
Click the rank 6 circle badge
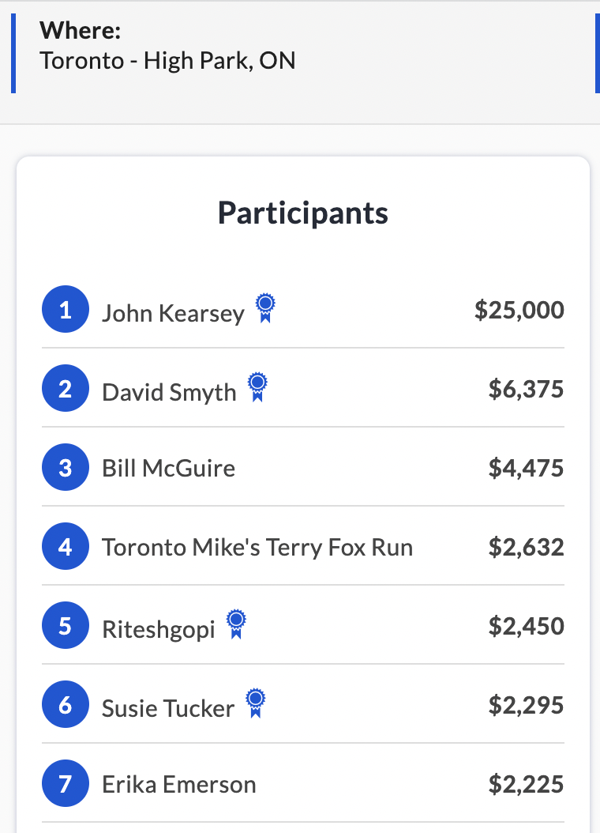coord(66,704)
